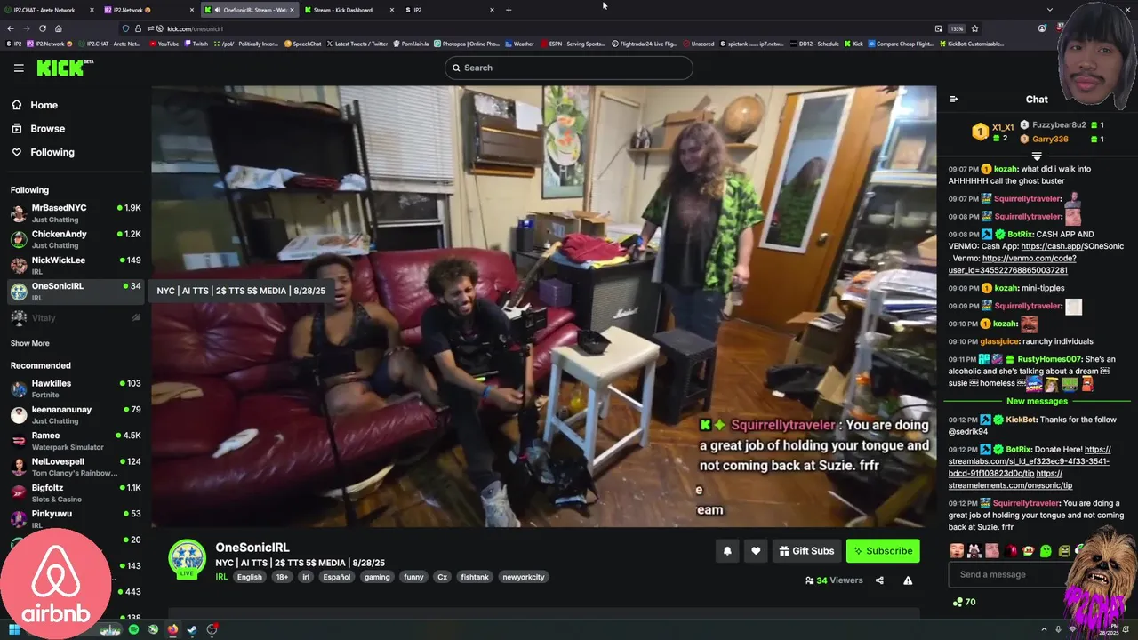Open Spotify from the taskbar

point(133,629)
